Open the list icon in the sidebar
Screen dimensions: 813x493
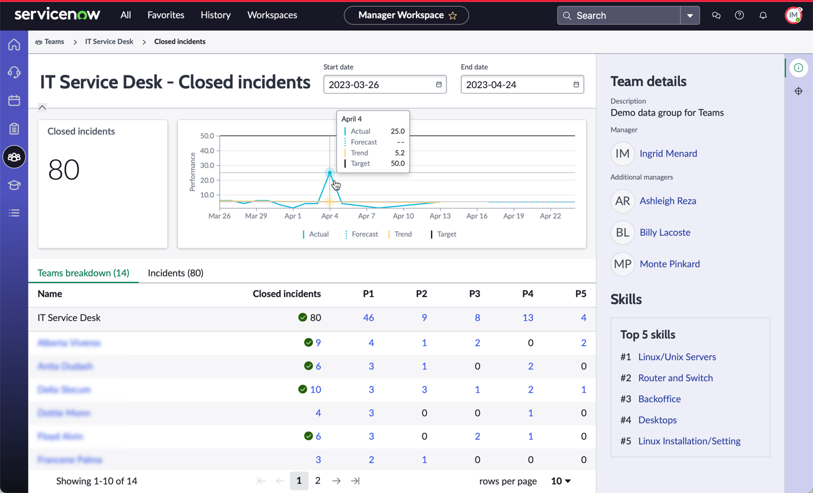[x=14, y=213]
